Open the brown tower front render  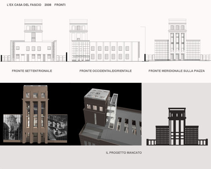pyautogui.click(x=35, y=114)
